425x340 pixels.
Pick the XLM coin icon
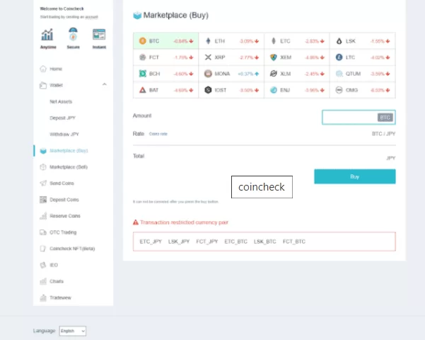click(274, 74)
